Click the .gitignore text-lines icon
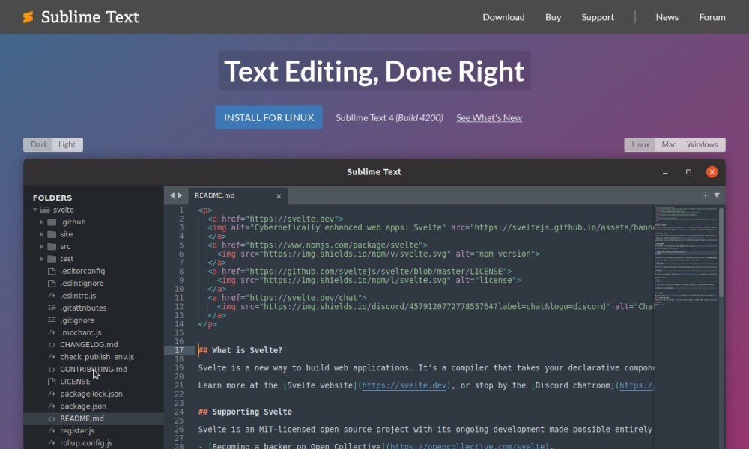749x449 pixels. [52, 320]
